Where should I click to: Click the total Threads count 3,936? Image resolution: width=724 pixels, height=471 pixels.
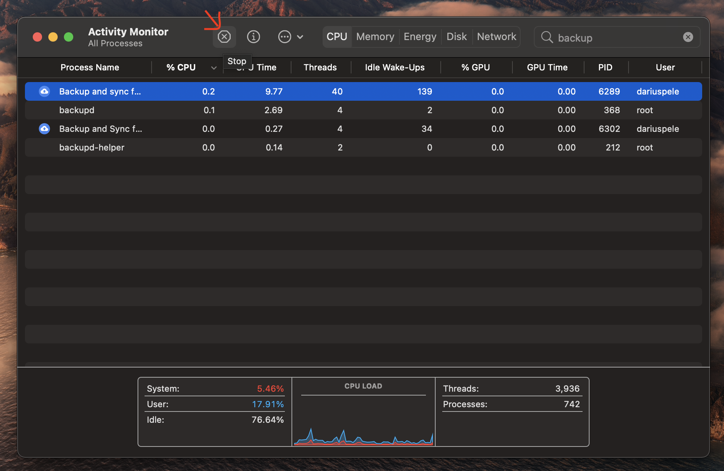coord(567,389)
